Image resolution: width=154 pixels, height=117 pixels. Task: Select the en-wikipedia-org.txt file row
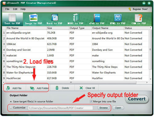coord(75,33)
